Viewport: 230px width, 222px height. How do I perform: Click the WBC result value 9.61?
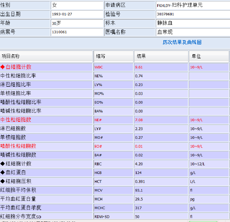point(161,67)
